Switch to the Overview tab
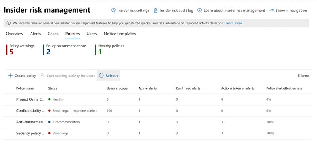The width and height of the screenshot is (317, 153). 15,34
